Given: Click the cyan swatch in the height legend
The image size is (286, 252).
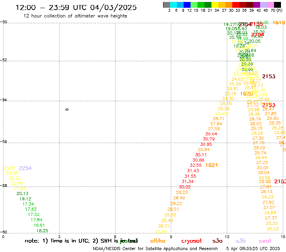Looking at the screenshot, I should coord(174,5).
